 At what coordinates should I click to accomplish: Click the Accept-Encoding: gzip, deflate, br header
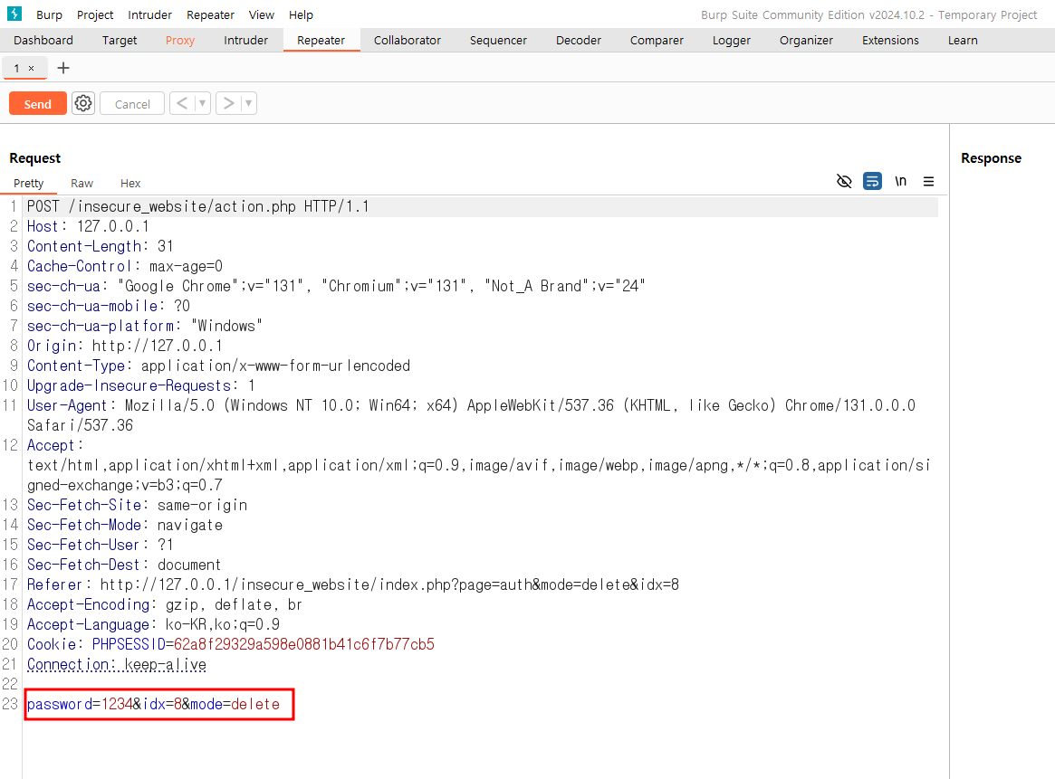coord(165,604)
